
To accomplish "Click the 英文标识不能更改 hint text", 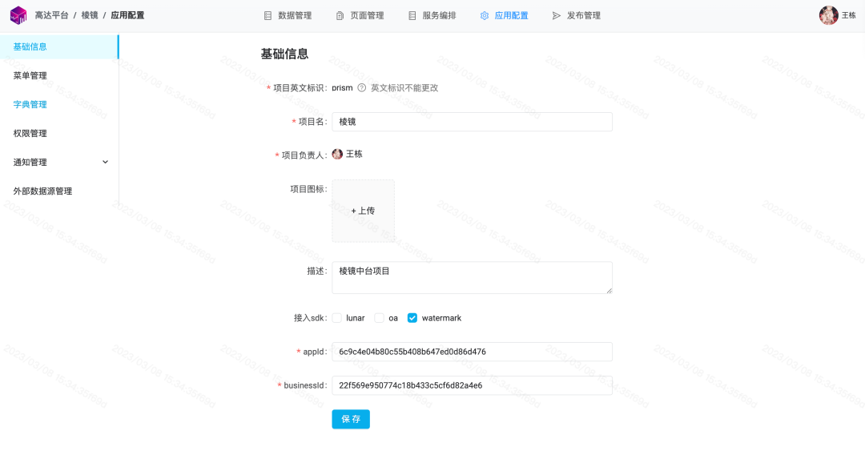I will [x=404, y=88].
